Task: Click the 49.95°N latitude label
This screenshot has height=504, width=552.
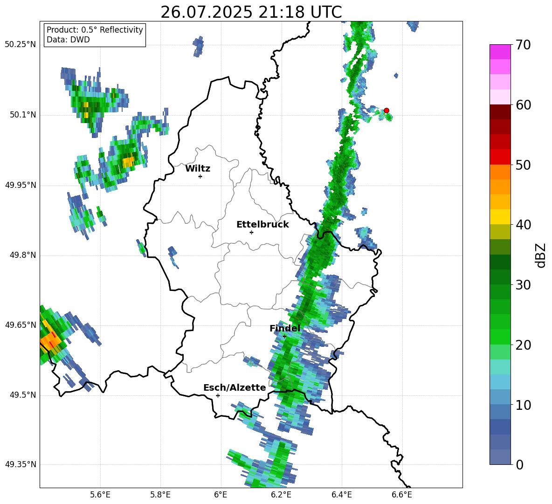Action: click(21, 185)
